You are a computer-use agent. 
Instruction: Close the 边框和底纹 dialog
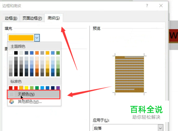[161, 6]
